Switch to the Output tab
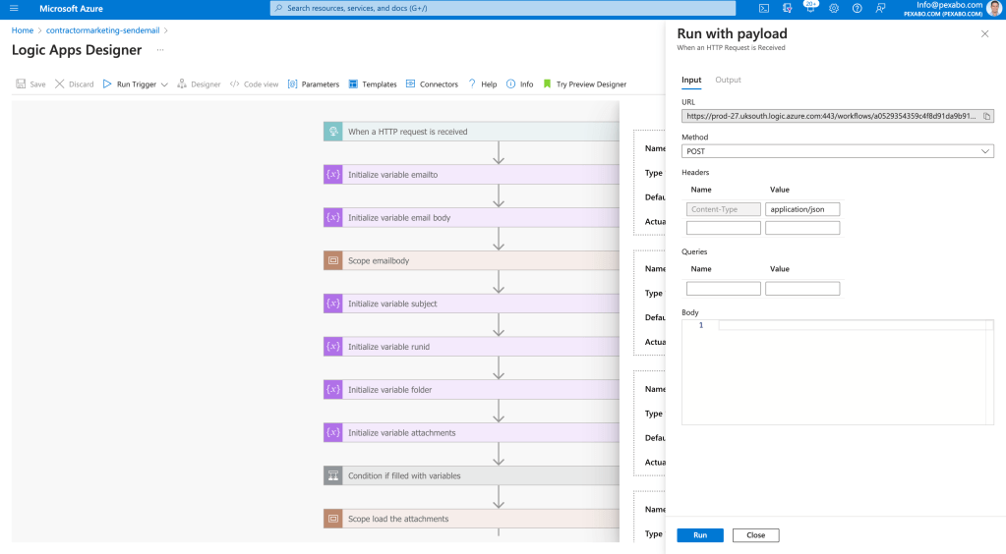The height and width of the screenshot is (554, 1006). (x=728, y=80)
